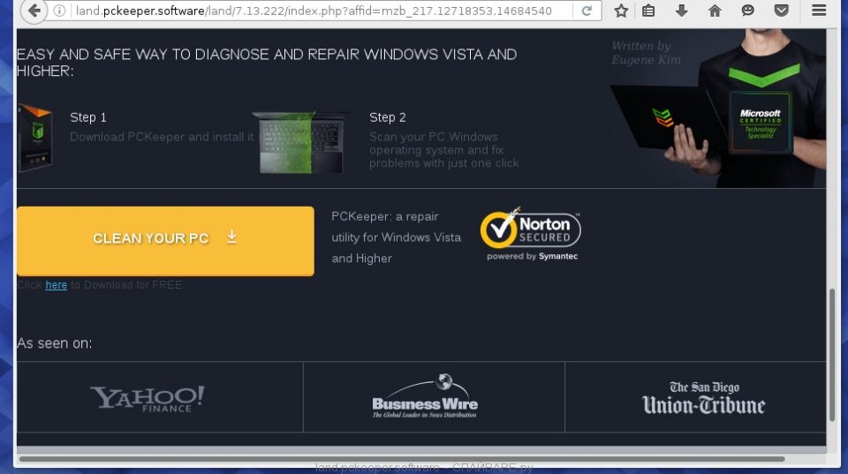Reload the page with refresh icon
Screen dimensions: 848x474
587,11
